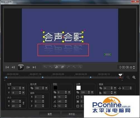Click the size Y stepper arrows
Screen dimensions: 140x118
click(20, 106)
